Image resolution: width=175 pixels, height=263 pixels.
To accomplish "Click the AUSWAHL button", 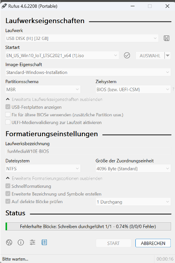I will tap(150, 56).
